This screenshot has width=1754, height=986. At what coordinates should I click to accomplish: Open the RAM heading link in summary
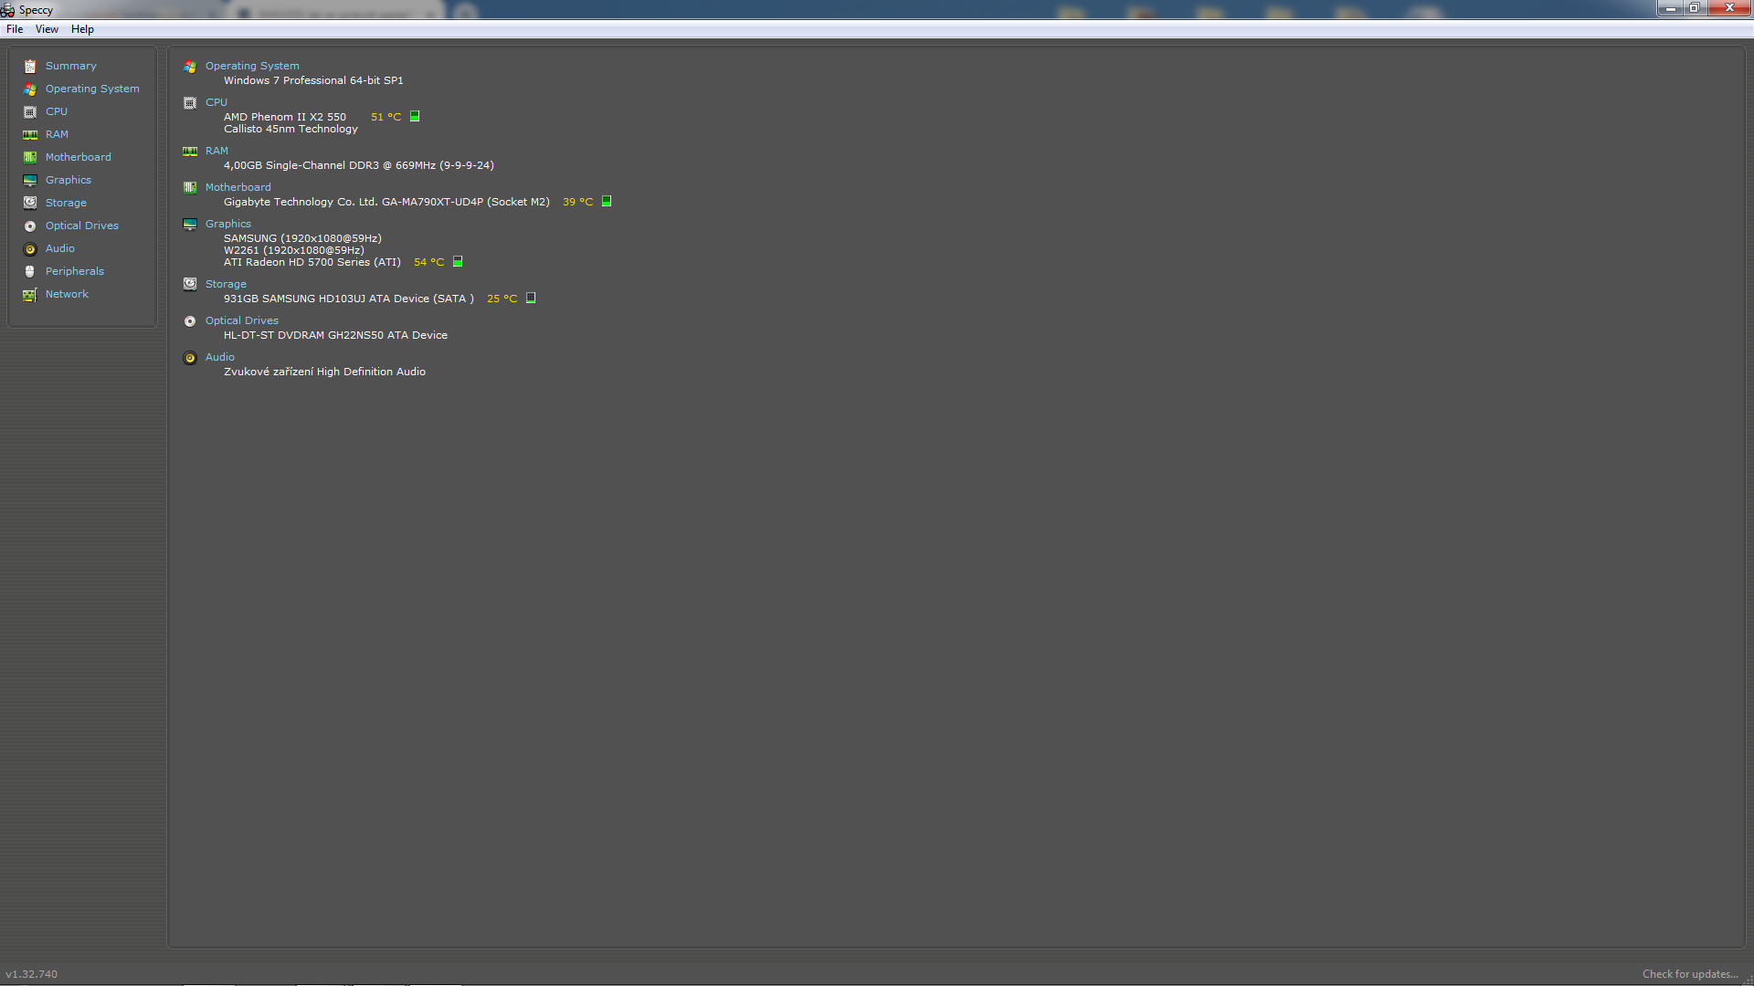pos(217,151)
